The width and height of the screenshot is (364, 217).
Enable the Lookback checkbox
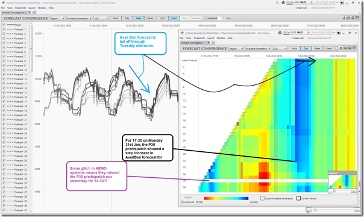point(205,18)
